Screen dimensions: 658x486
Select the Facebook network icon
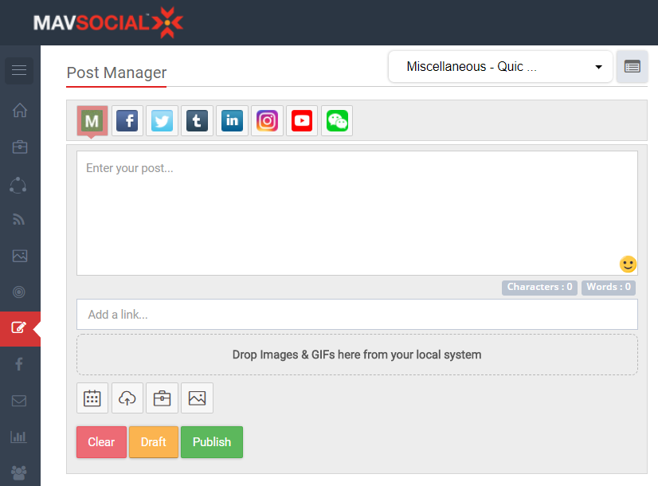click(127, 121)
